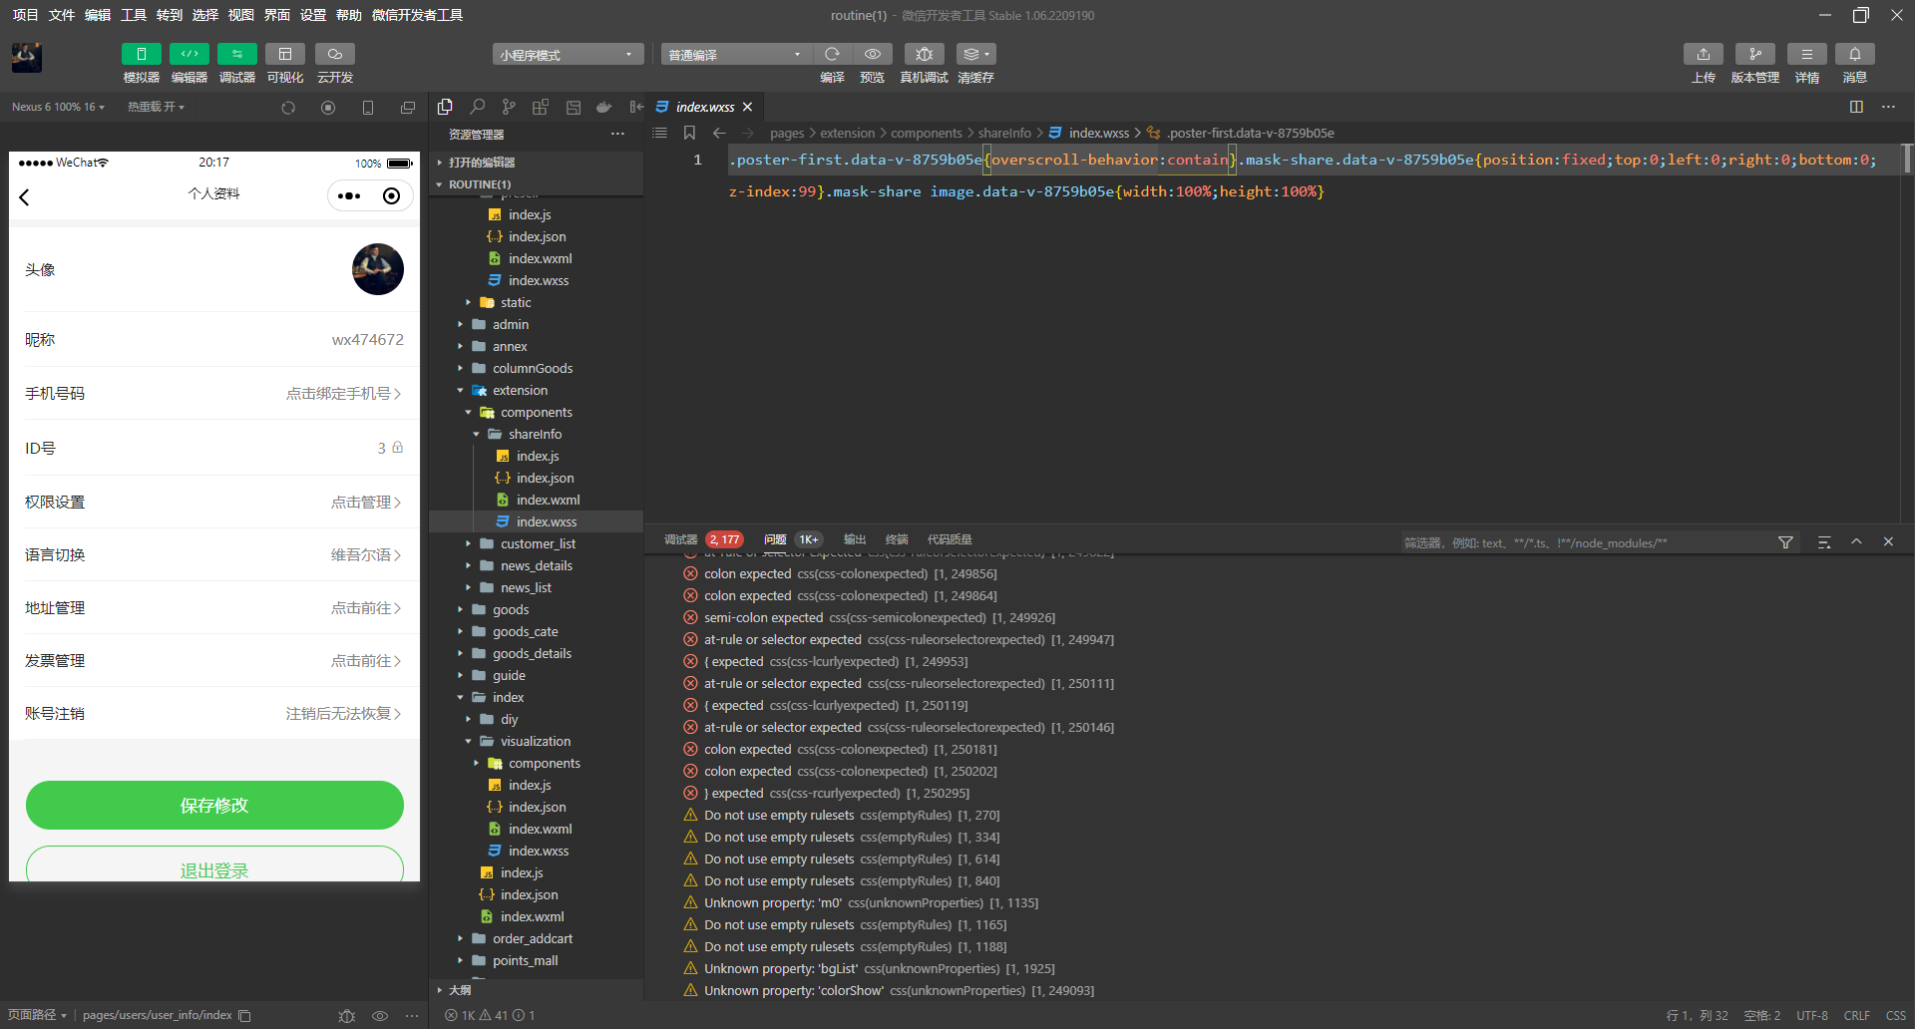Open version management
This screenshot has height=1029, width=1915.
pos(1754,54)
